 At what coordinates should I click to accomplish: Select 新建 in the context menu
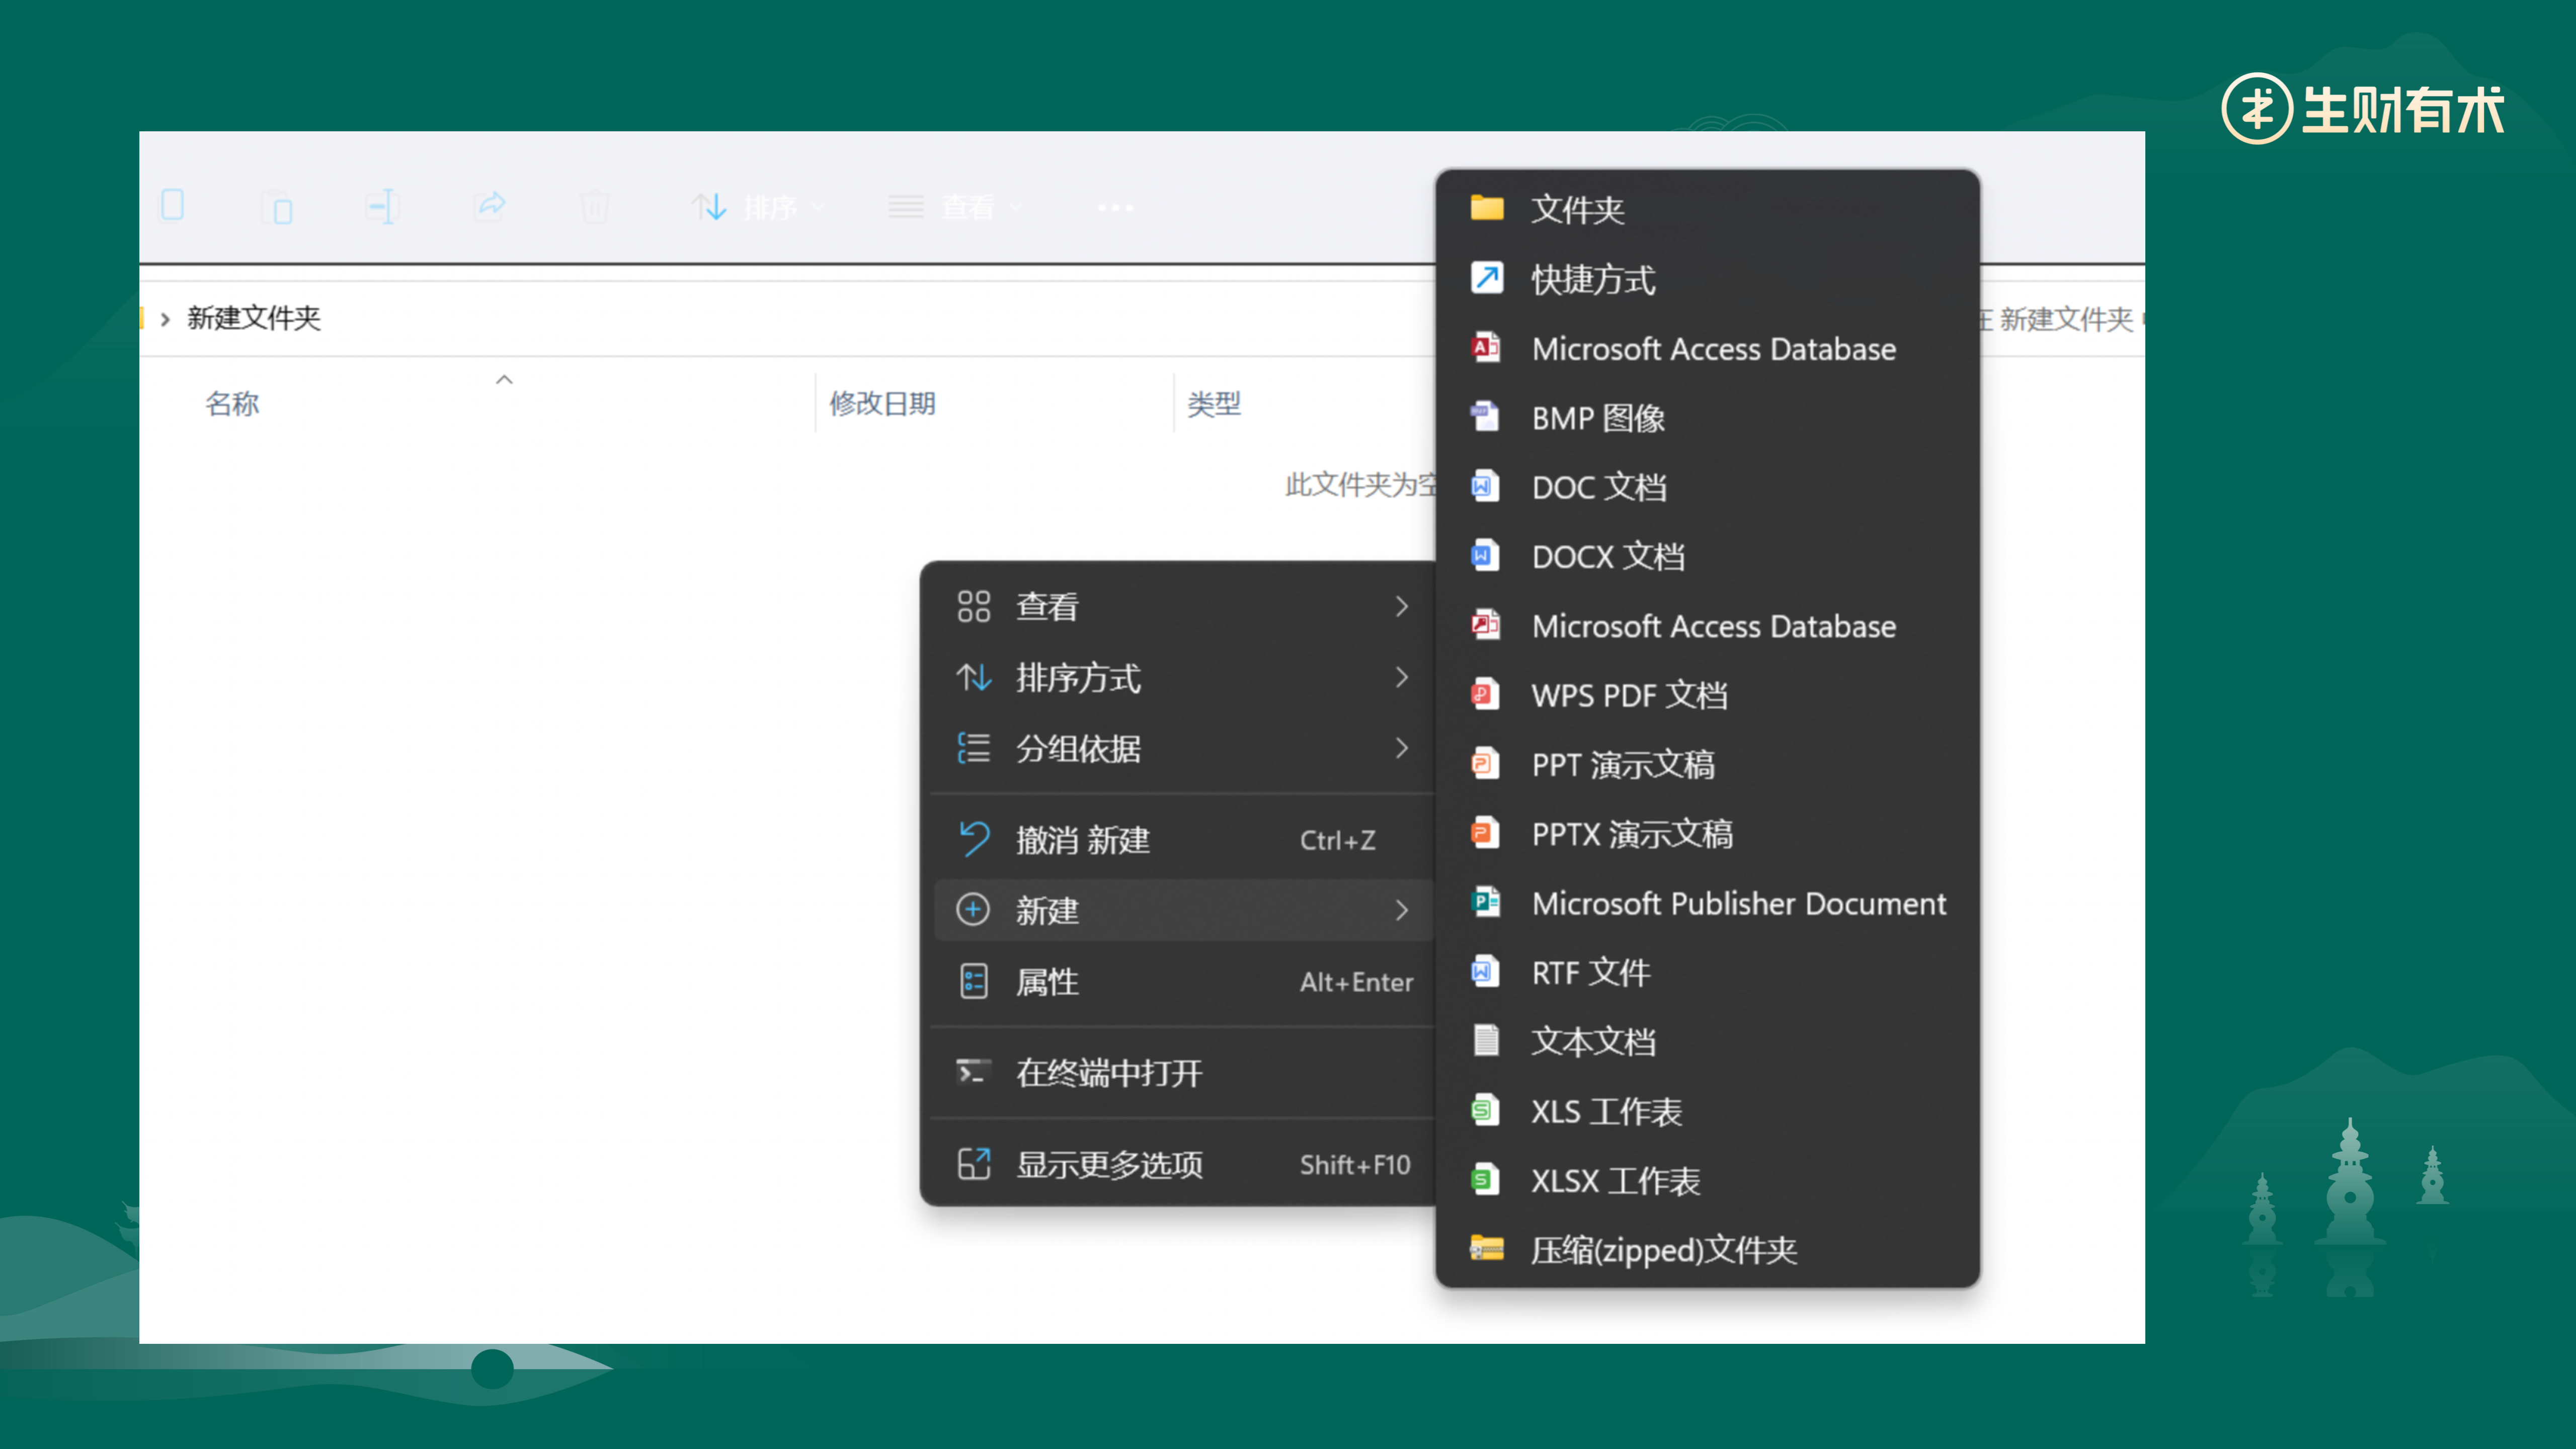click(1184, 910)
